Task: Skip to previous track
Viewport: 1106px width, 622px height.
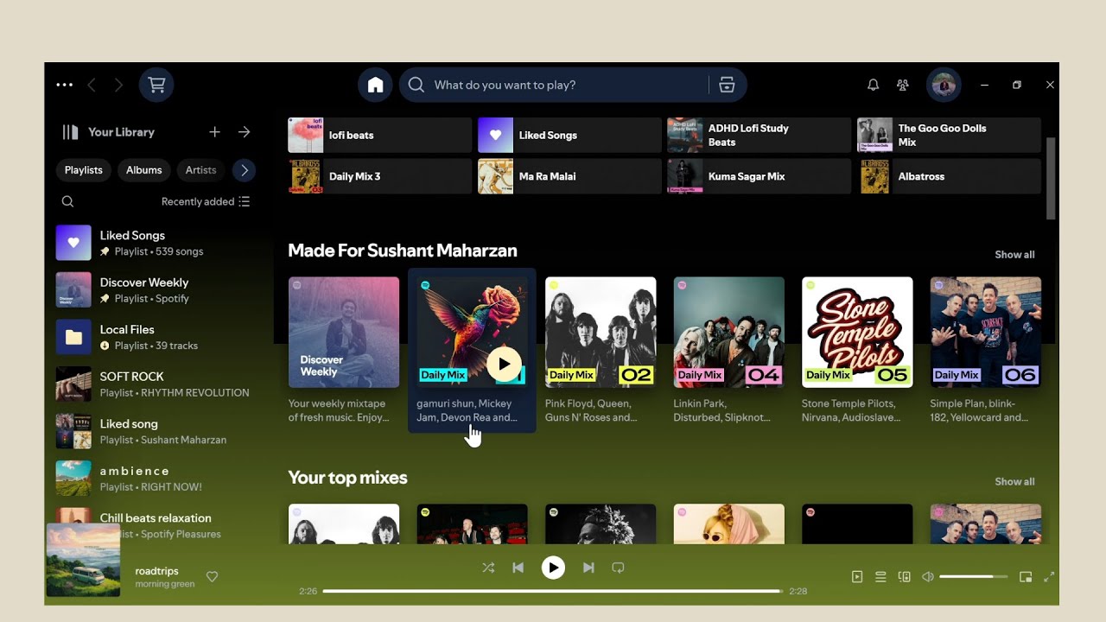Action: (518, 568)
